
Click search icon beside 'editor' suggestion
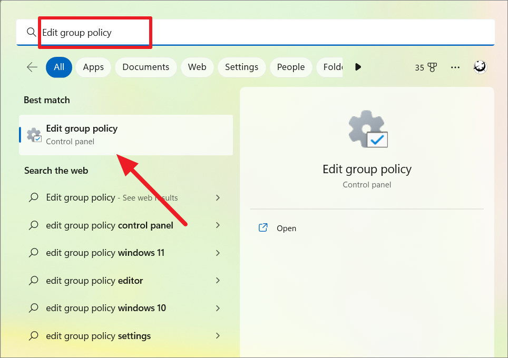33,281
